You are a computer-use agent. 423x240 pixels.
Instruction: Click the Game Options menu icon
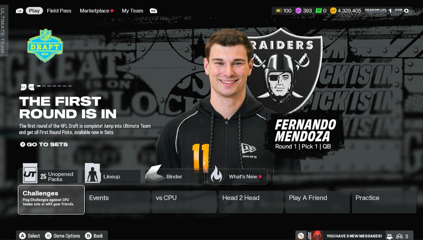coord(49,236)
